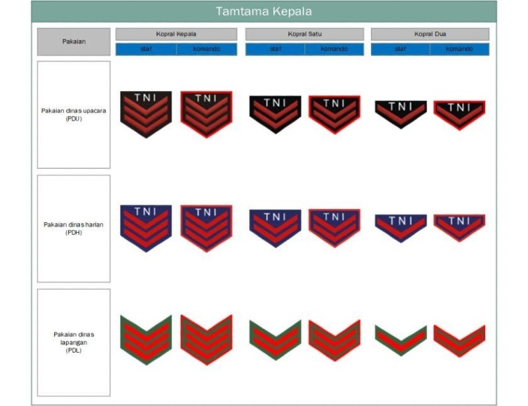Click the Kopral Satu staf PDL chevrons

point(275,340)
